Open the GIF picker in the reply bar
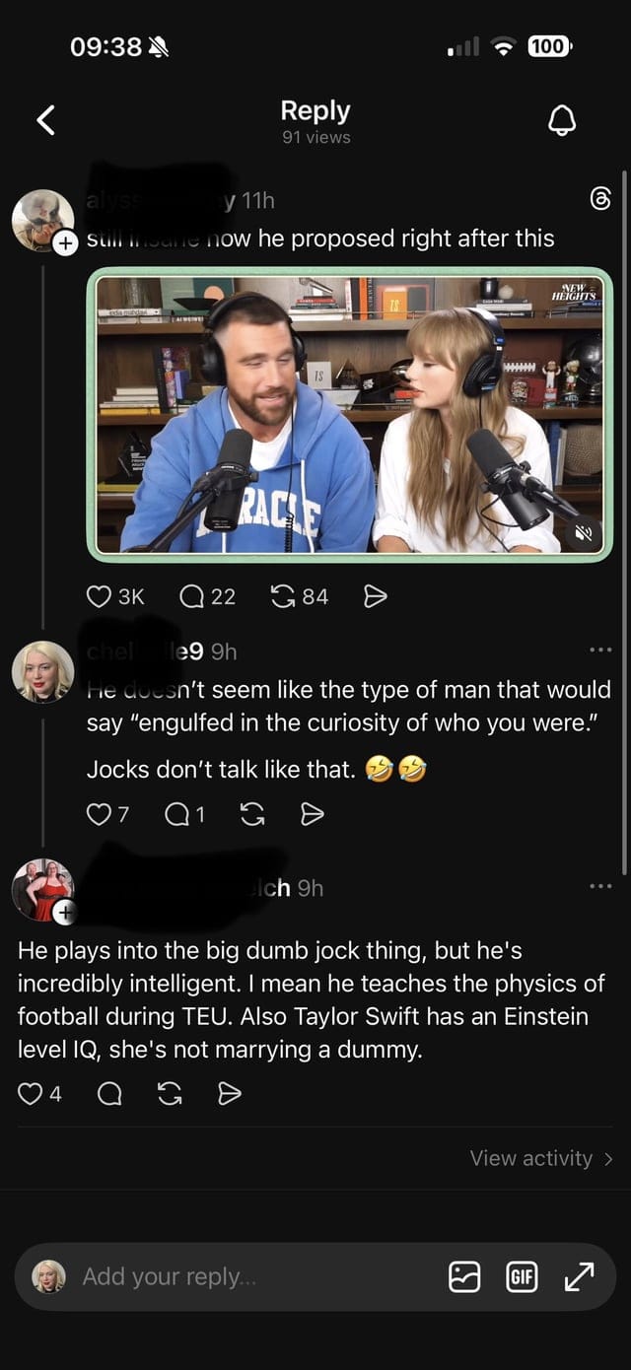The image size is (631, 1370). tap(523, 1275)
